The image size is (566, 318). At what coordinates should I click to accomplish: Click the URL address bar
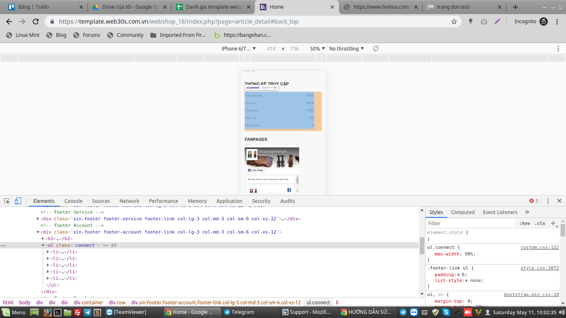click(x=253, y=22)
